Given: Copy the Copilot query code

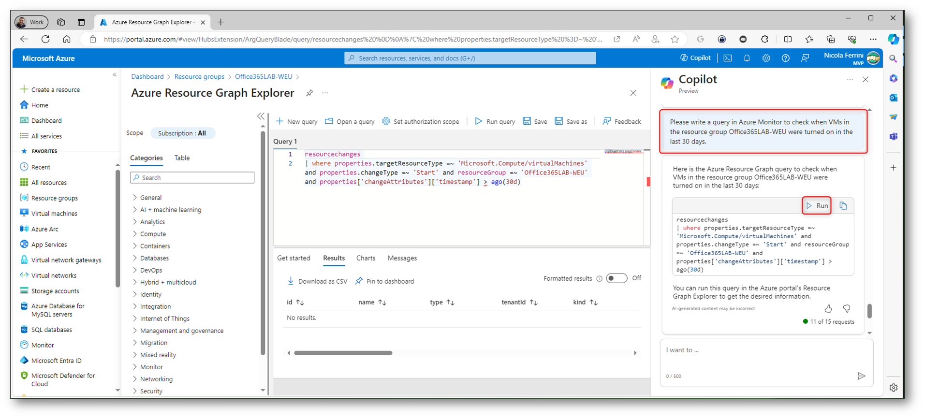Looking at the screenshot, I should point(843,206).
